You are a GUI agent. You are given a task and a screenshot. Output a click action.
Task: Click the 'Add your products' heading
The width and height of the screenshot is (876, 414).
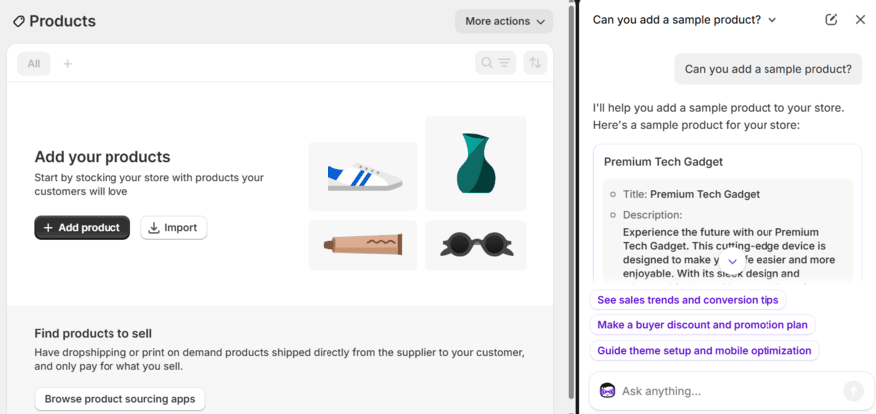(x=103, y=156)
